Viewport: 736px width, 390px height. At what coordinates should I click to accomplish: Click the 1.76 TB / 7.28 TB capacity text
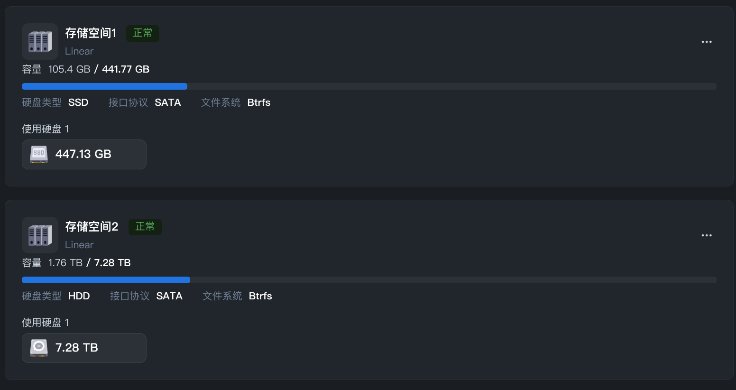[89, 263]
